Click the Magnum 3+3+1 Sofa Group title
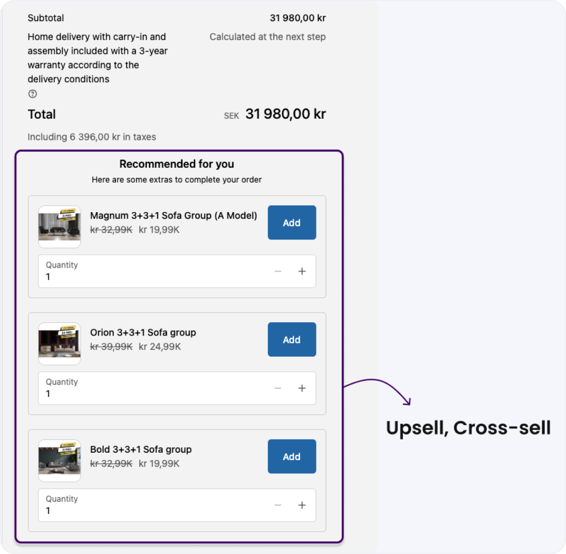 pos(174,216)
